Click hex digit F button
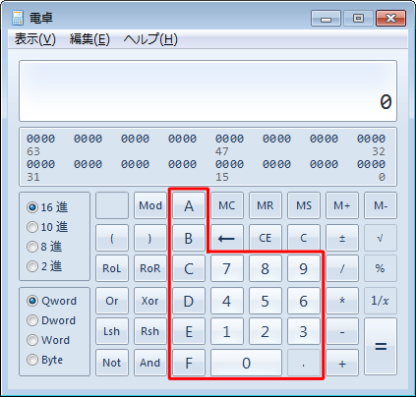 tap(189, 363)
